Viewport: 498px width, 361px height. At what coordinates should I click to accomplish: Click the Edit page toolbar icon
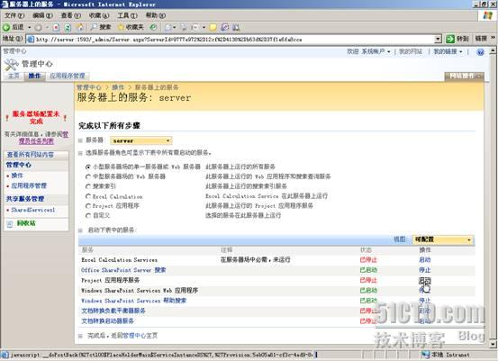(x=195, y=28)
